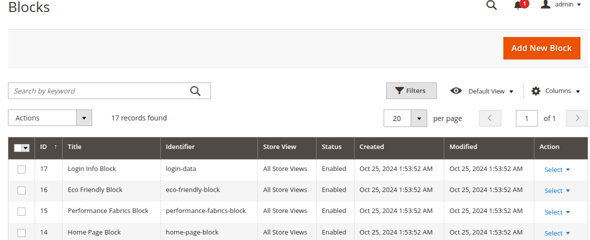590x240 pixels.
Task: Go to the previous page arrow
Action: pos(490,118)
